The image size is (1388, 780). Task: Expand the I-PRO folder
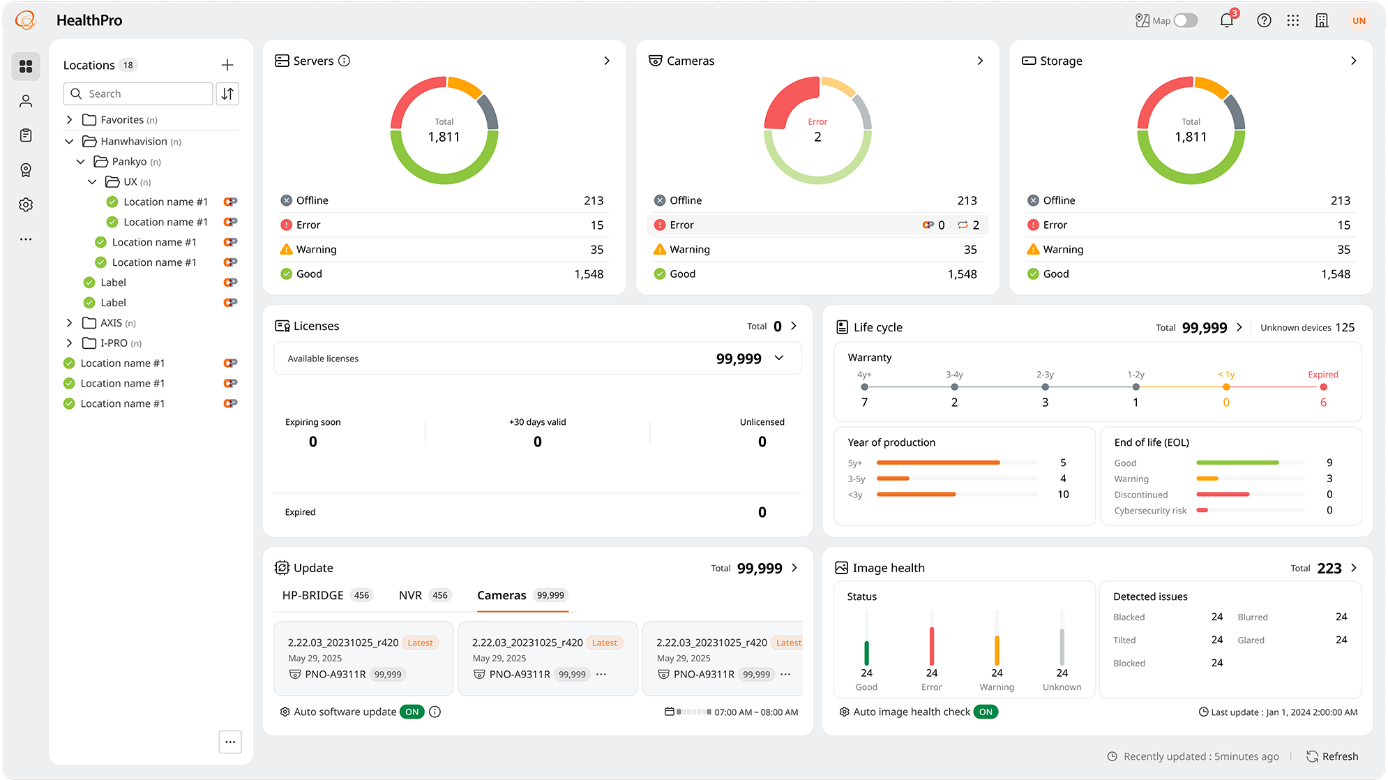tap(69, 343)
